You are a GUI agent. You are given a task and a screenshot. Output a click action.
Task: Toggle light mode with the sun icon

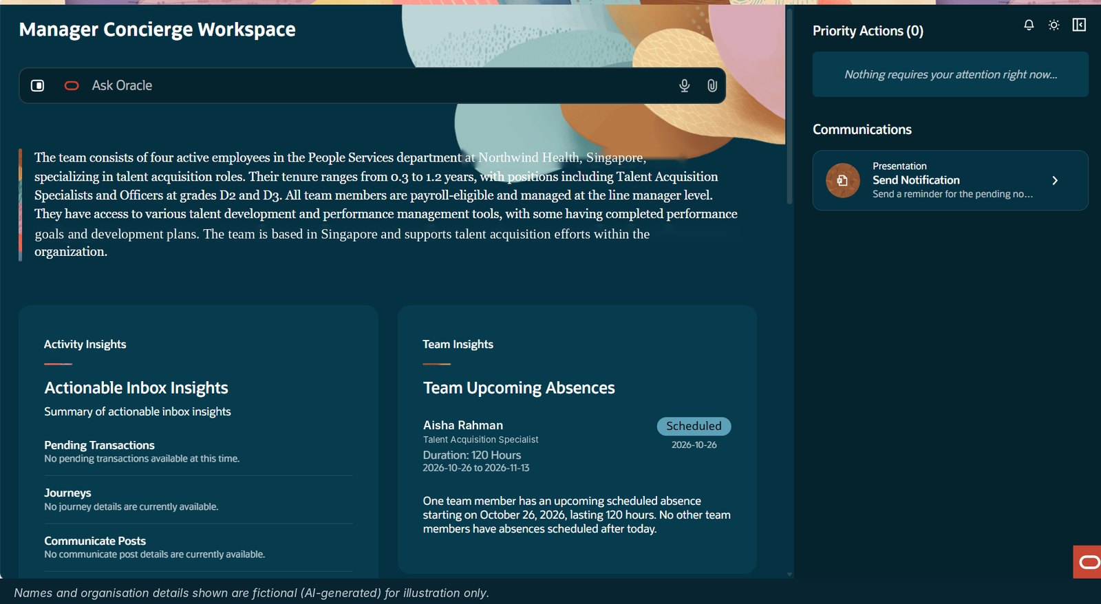pos(1054,25)
